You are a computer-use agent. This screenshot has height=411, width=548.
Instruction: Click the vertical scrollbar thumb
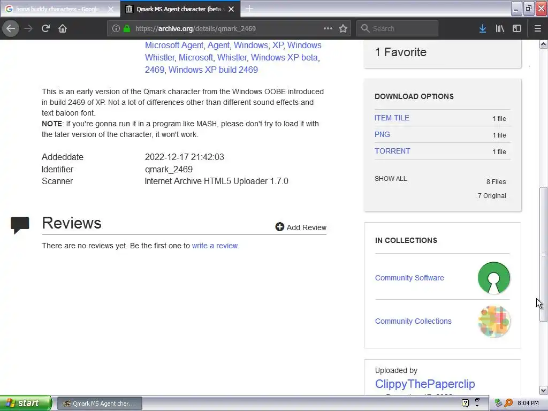(543, 254)
